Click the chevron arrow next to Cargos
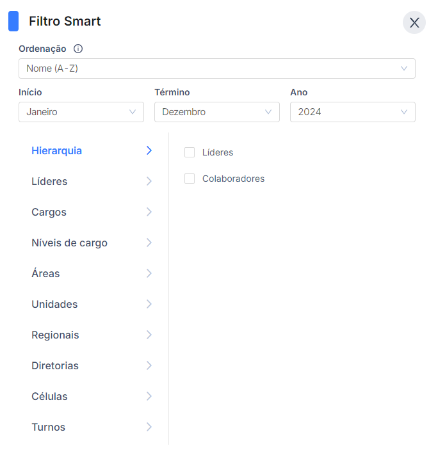The width and height of the screenshot is (438, 455). (x=149, y=212)
